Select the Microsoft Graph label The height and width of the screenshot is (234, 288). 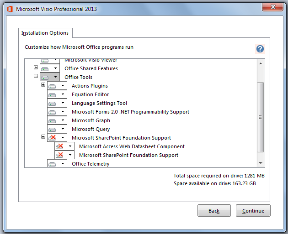coord(91,120)
